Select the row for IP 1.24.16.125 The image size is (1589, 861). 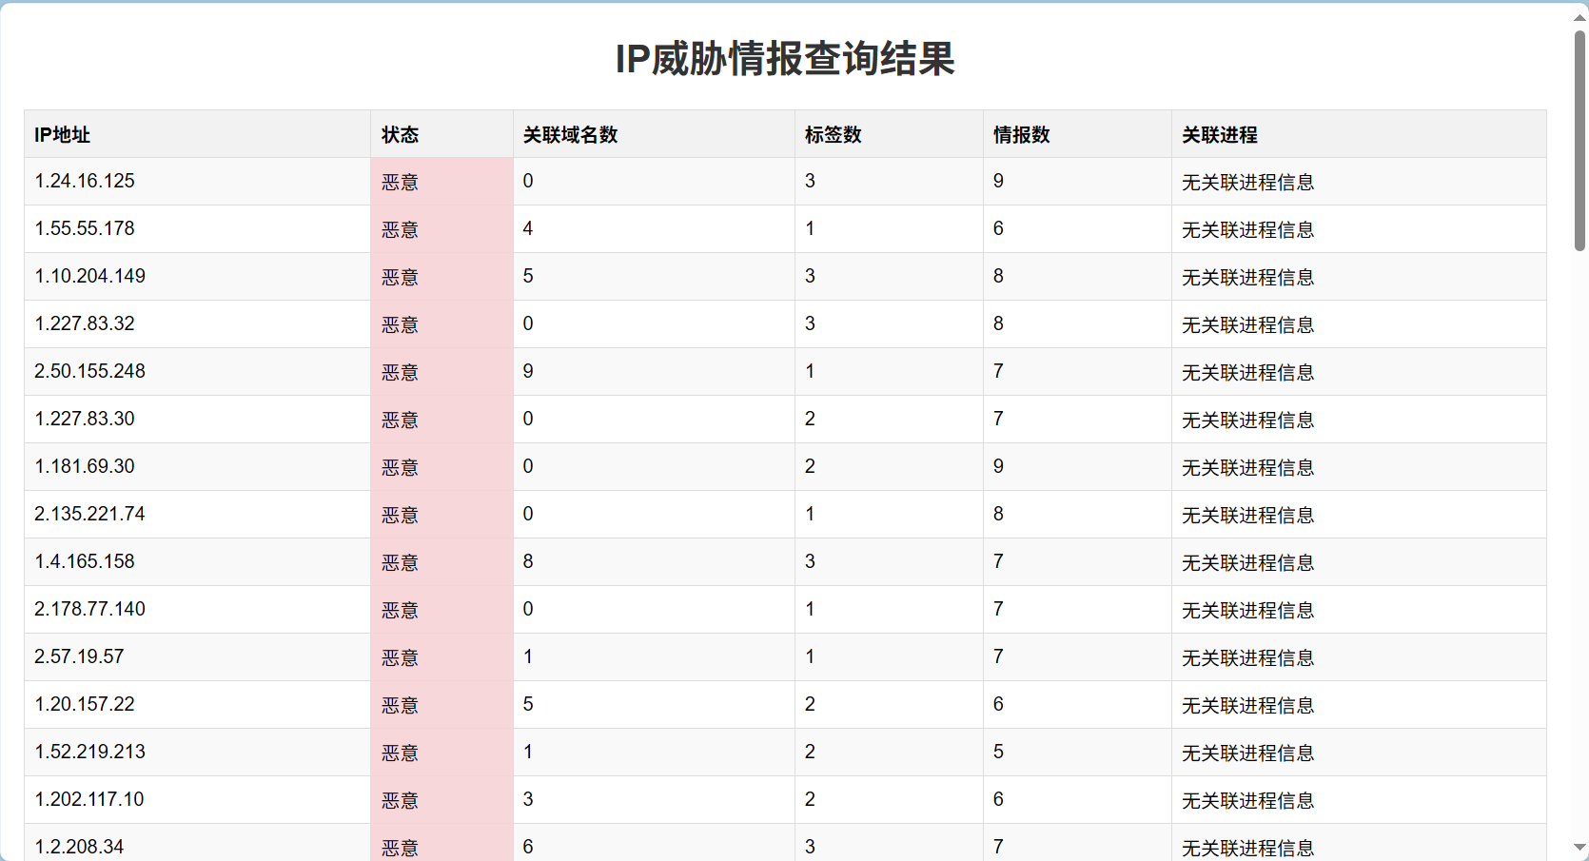pyautogui.click(x=84, y=181)
